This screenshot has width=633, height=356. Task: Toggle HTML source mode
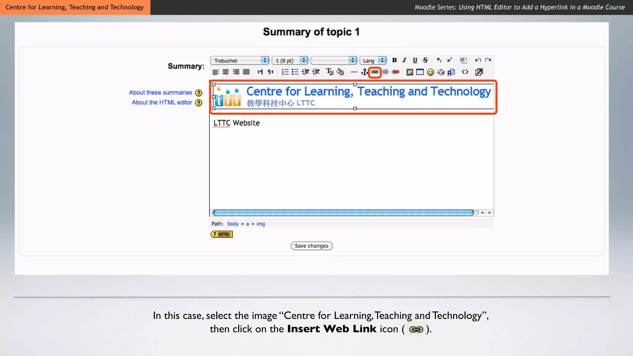[465, 72]
